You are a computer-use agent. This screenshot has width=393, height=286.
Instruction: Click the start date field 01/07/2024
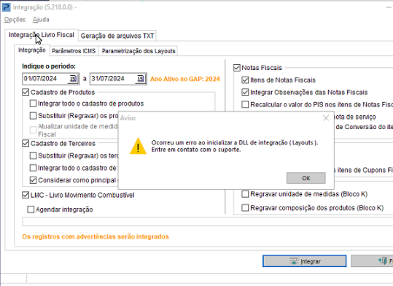point(45,79)
